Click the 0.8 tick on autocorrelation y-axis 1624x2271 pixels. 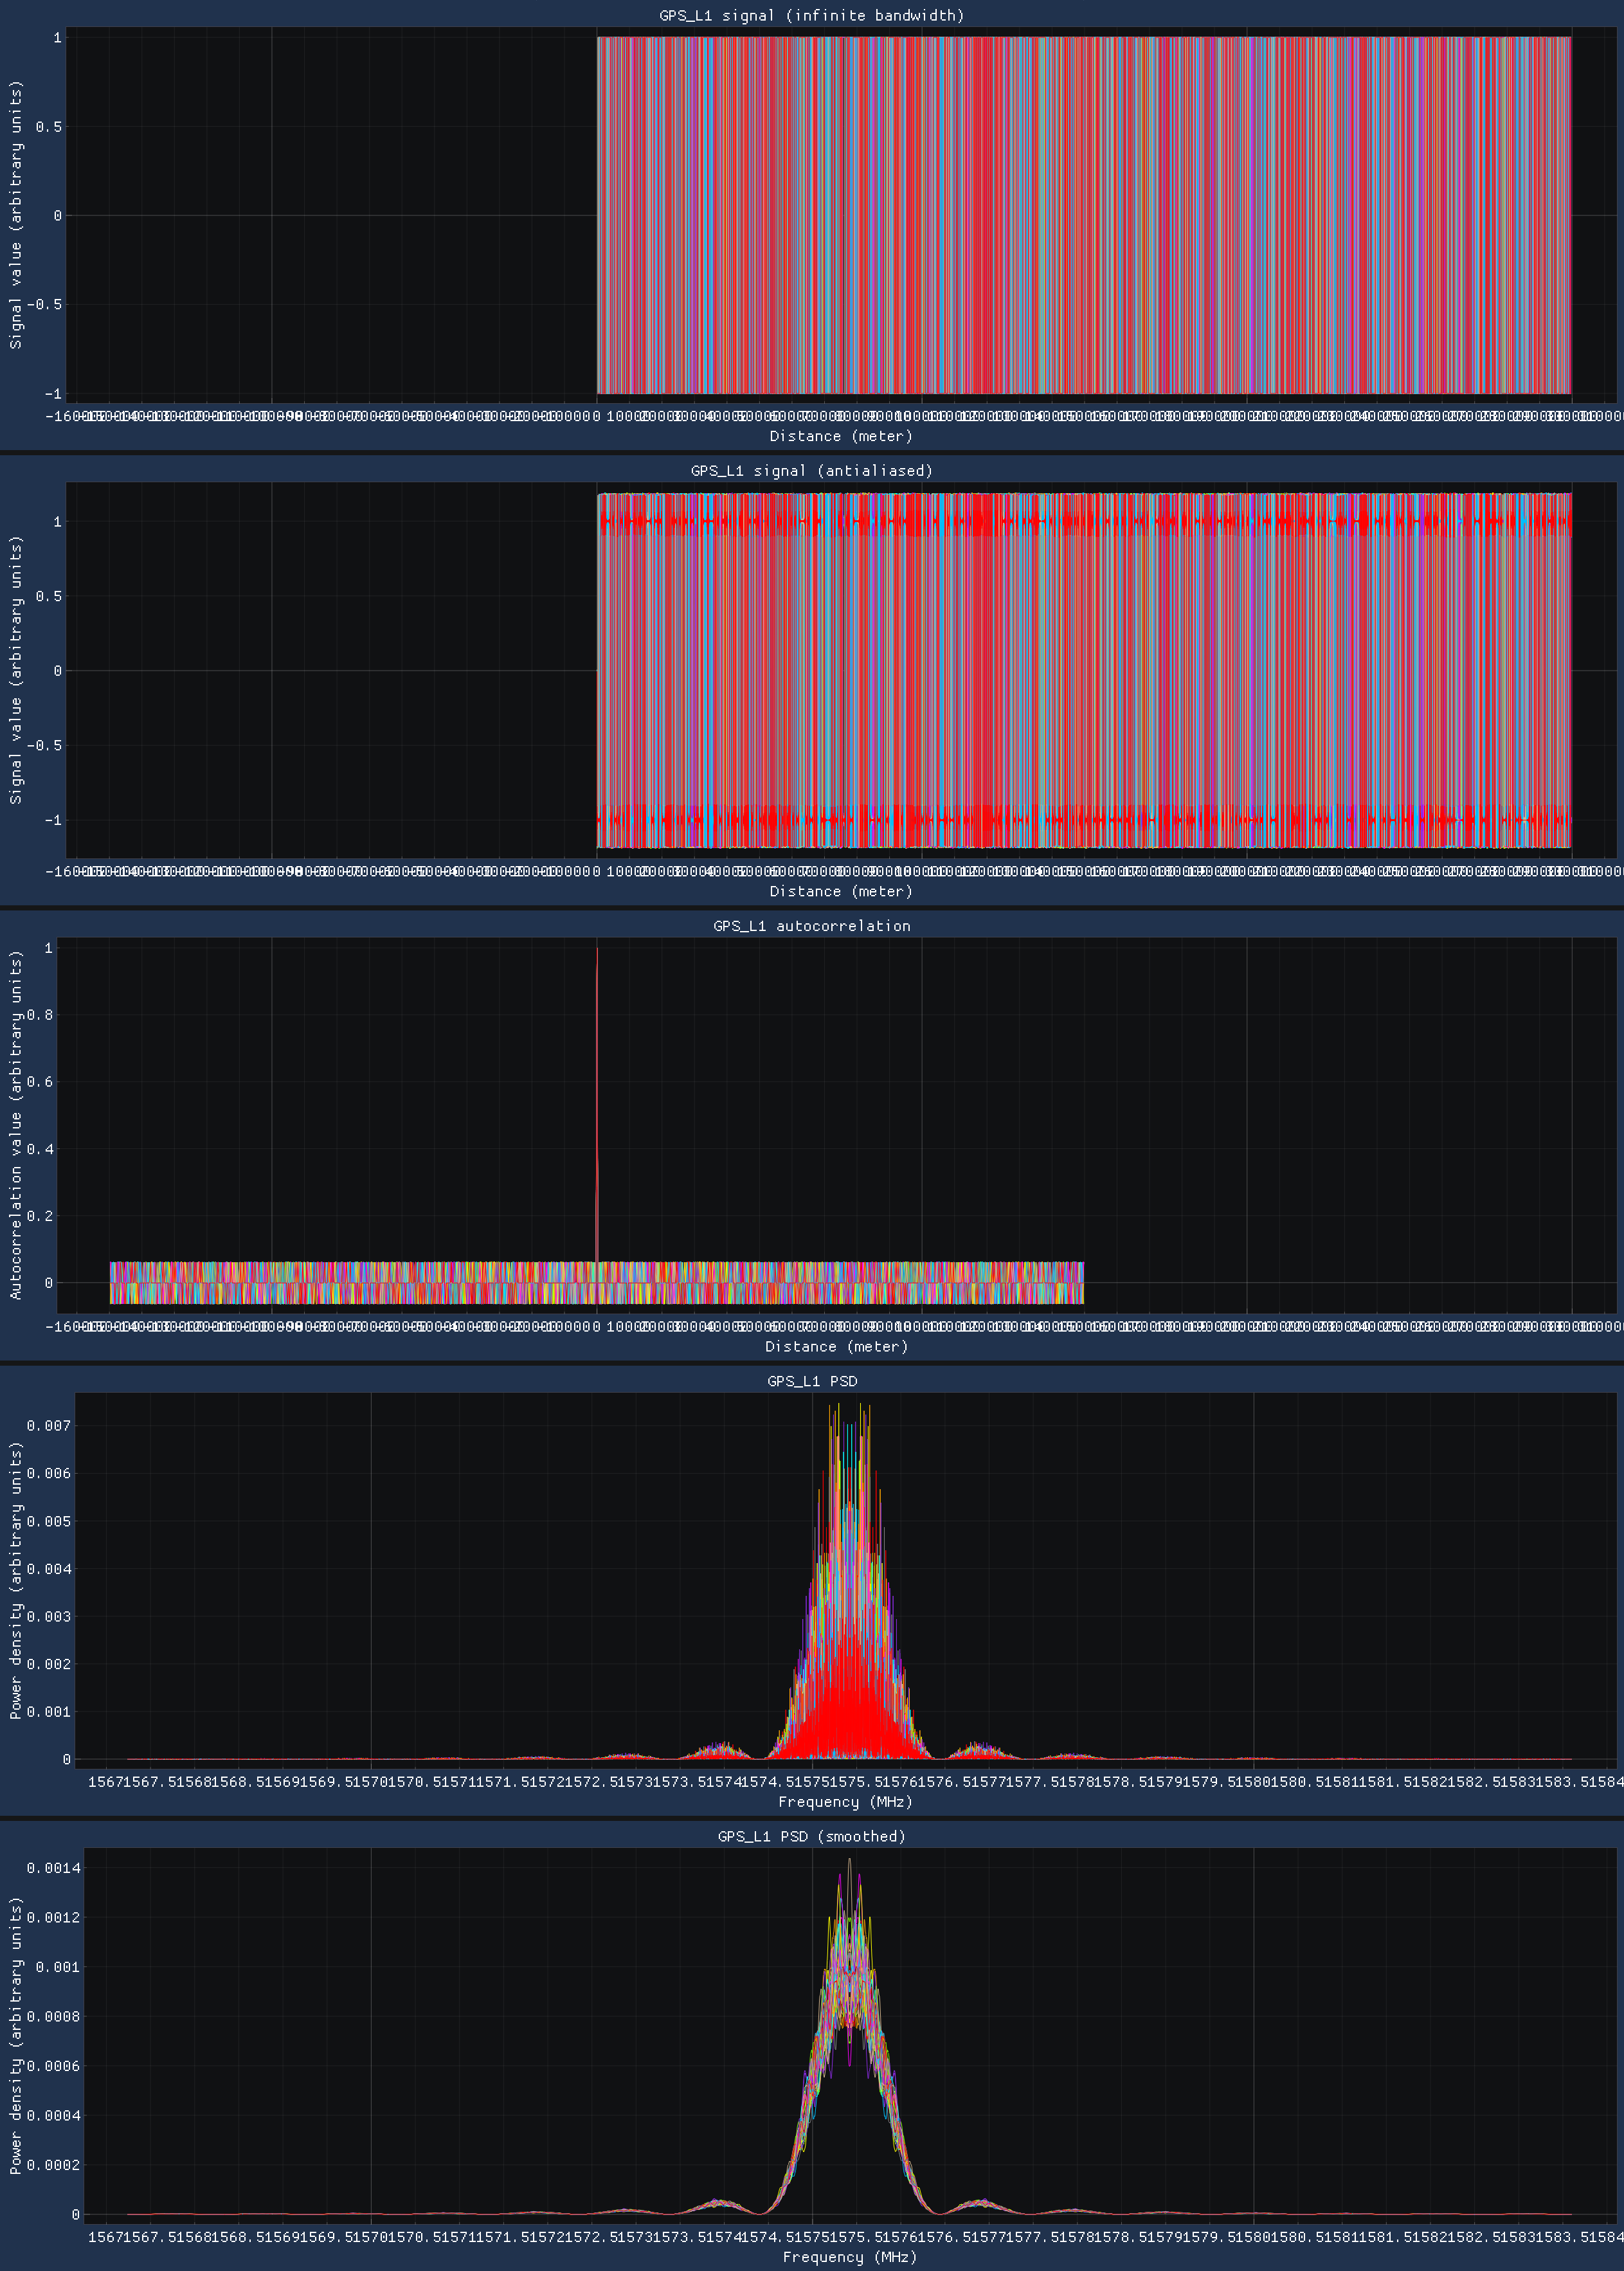[40, 1015]
